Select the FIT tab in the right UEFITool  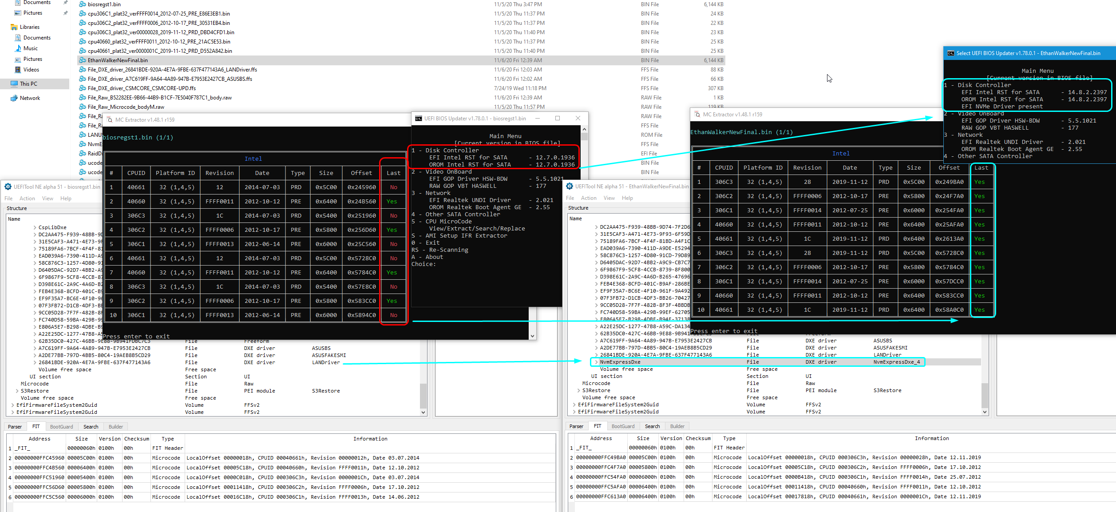coord(598,426)
